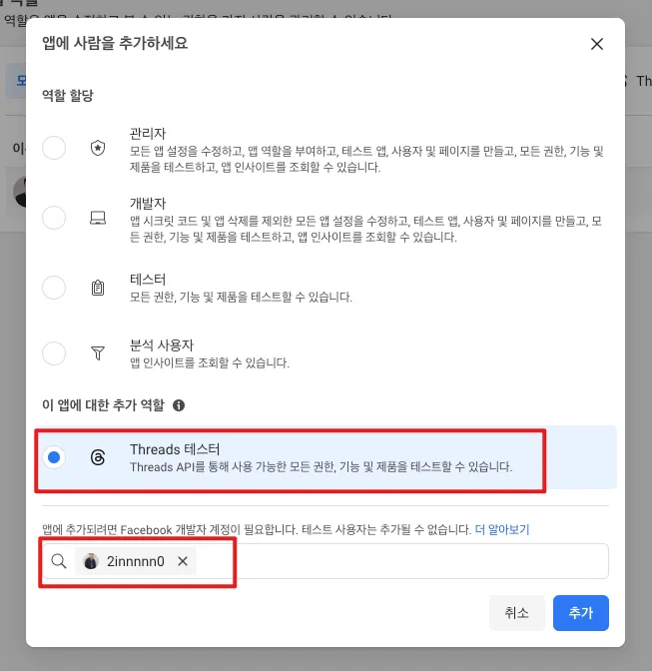The width and height of the screenshot is (652, 671).
Task: Click the 관리자 shield star icon
Action: [98, 148]
